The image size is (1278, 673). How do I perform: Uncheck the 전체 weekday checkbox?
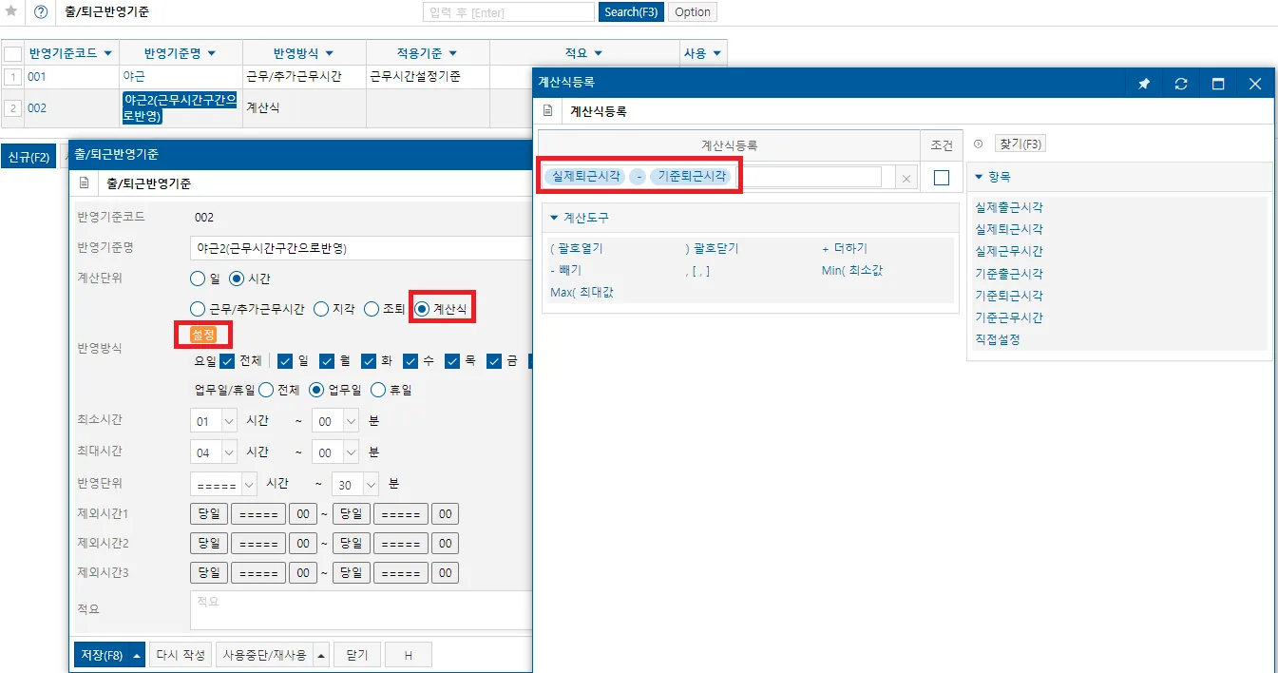coord(227,361)
